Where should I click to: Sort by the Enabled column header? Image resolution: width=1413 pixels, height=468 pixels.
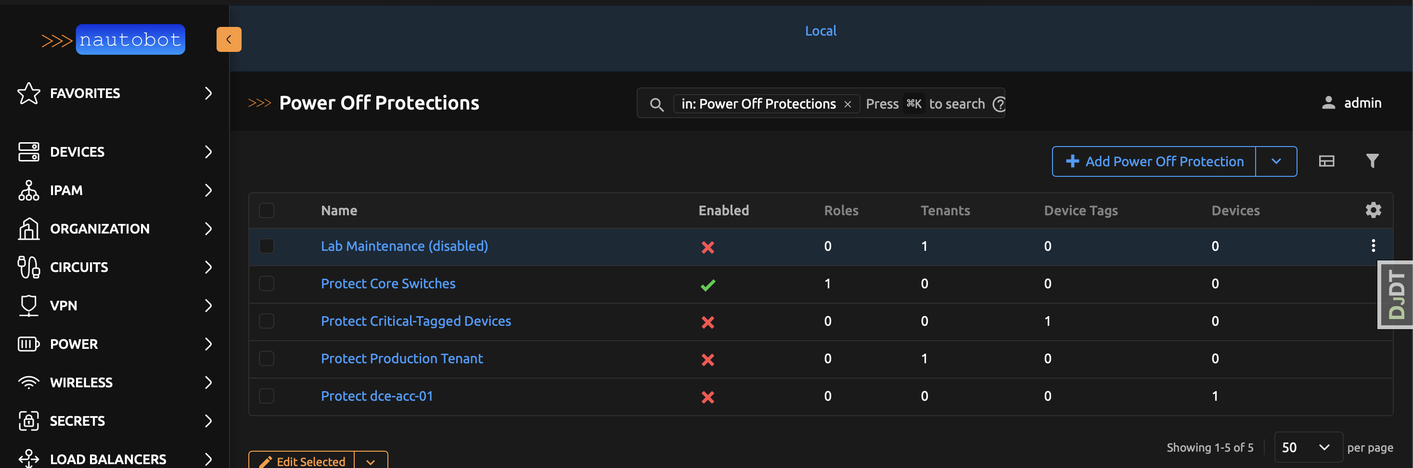point(723,211)
